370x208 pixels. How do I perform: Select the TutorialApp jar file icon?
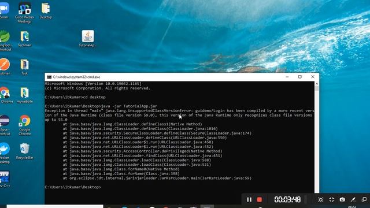88,39
